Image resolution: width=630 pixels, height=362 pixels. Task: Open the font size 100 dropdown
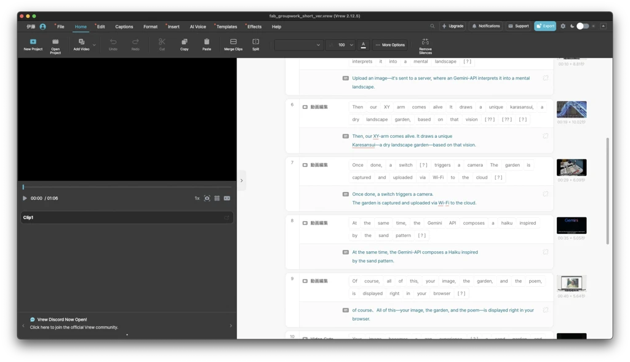point(341,45)
